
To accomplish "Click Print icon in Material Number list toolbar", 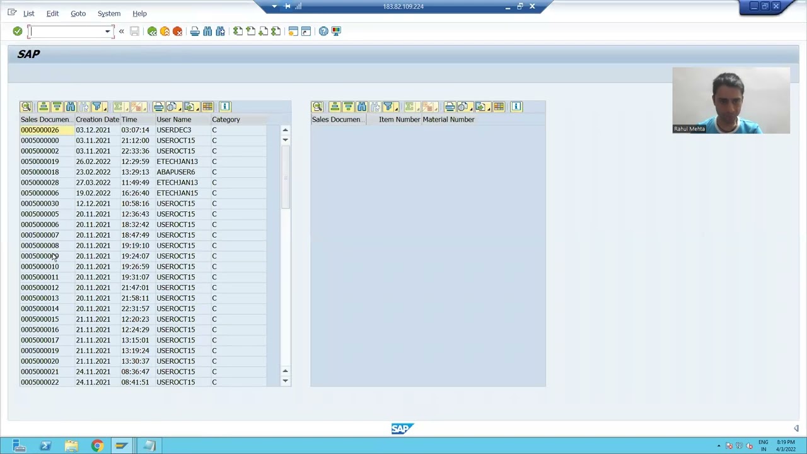I will pos(450,107).
